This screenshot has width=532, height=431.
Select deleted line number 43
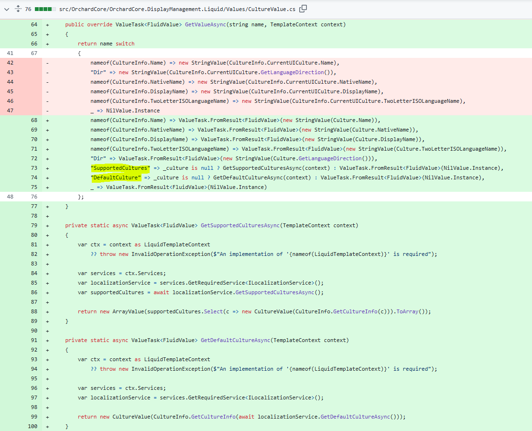pyautogui.click(x=10, y=72)
